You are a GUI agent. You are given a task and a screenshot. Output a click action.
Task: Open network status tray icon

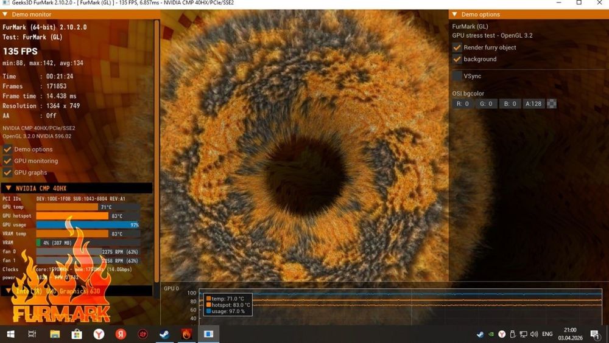[x=524, y=334]
